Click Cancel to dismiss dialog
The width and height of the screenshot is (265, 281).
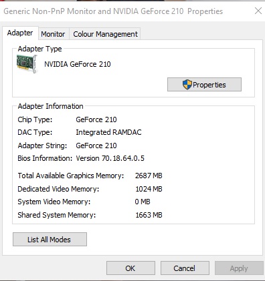[185, 268]
